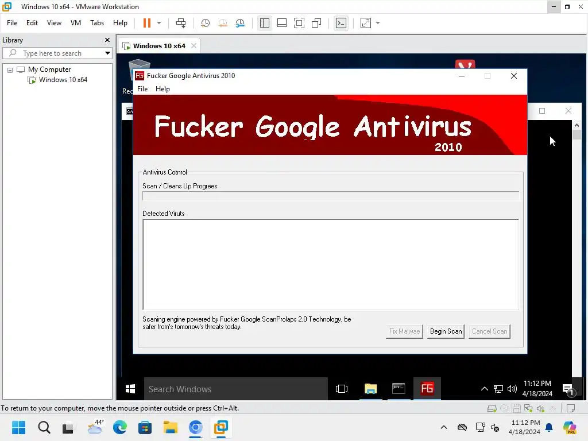
Task: Take a snapshot of the VM
Action: pos(205,23)
